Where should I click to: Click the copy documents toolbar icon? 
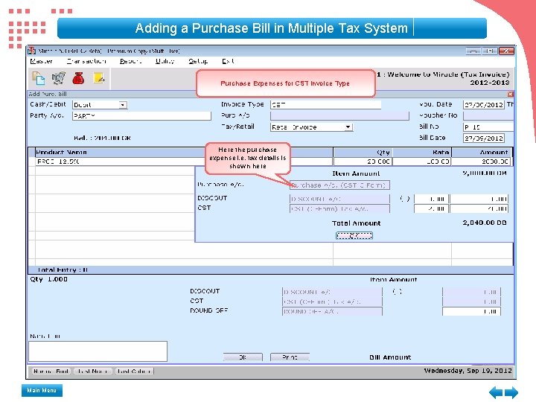38,78
